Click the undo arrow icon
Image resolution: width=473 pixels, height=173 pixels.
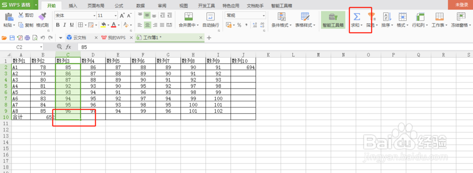[x=43, y=38]
